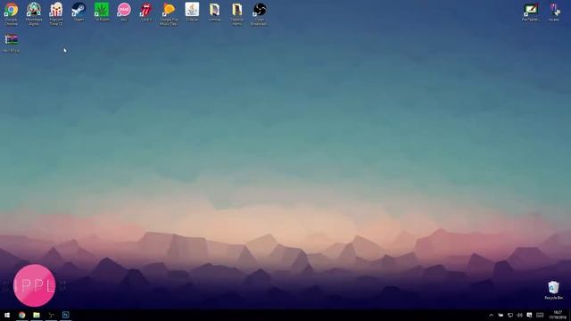Open the Google Chrome desktop shortcut
Image resolution: width=571 pixels, height=321 pixels.
tap(11, 13)
